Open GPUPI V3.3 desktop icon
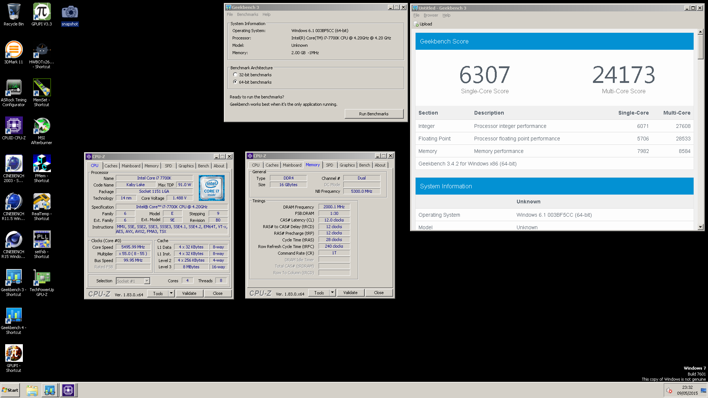 (42, 15)
